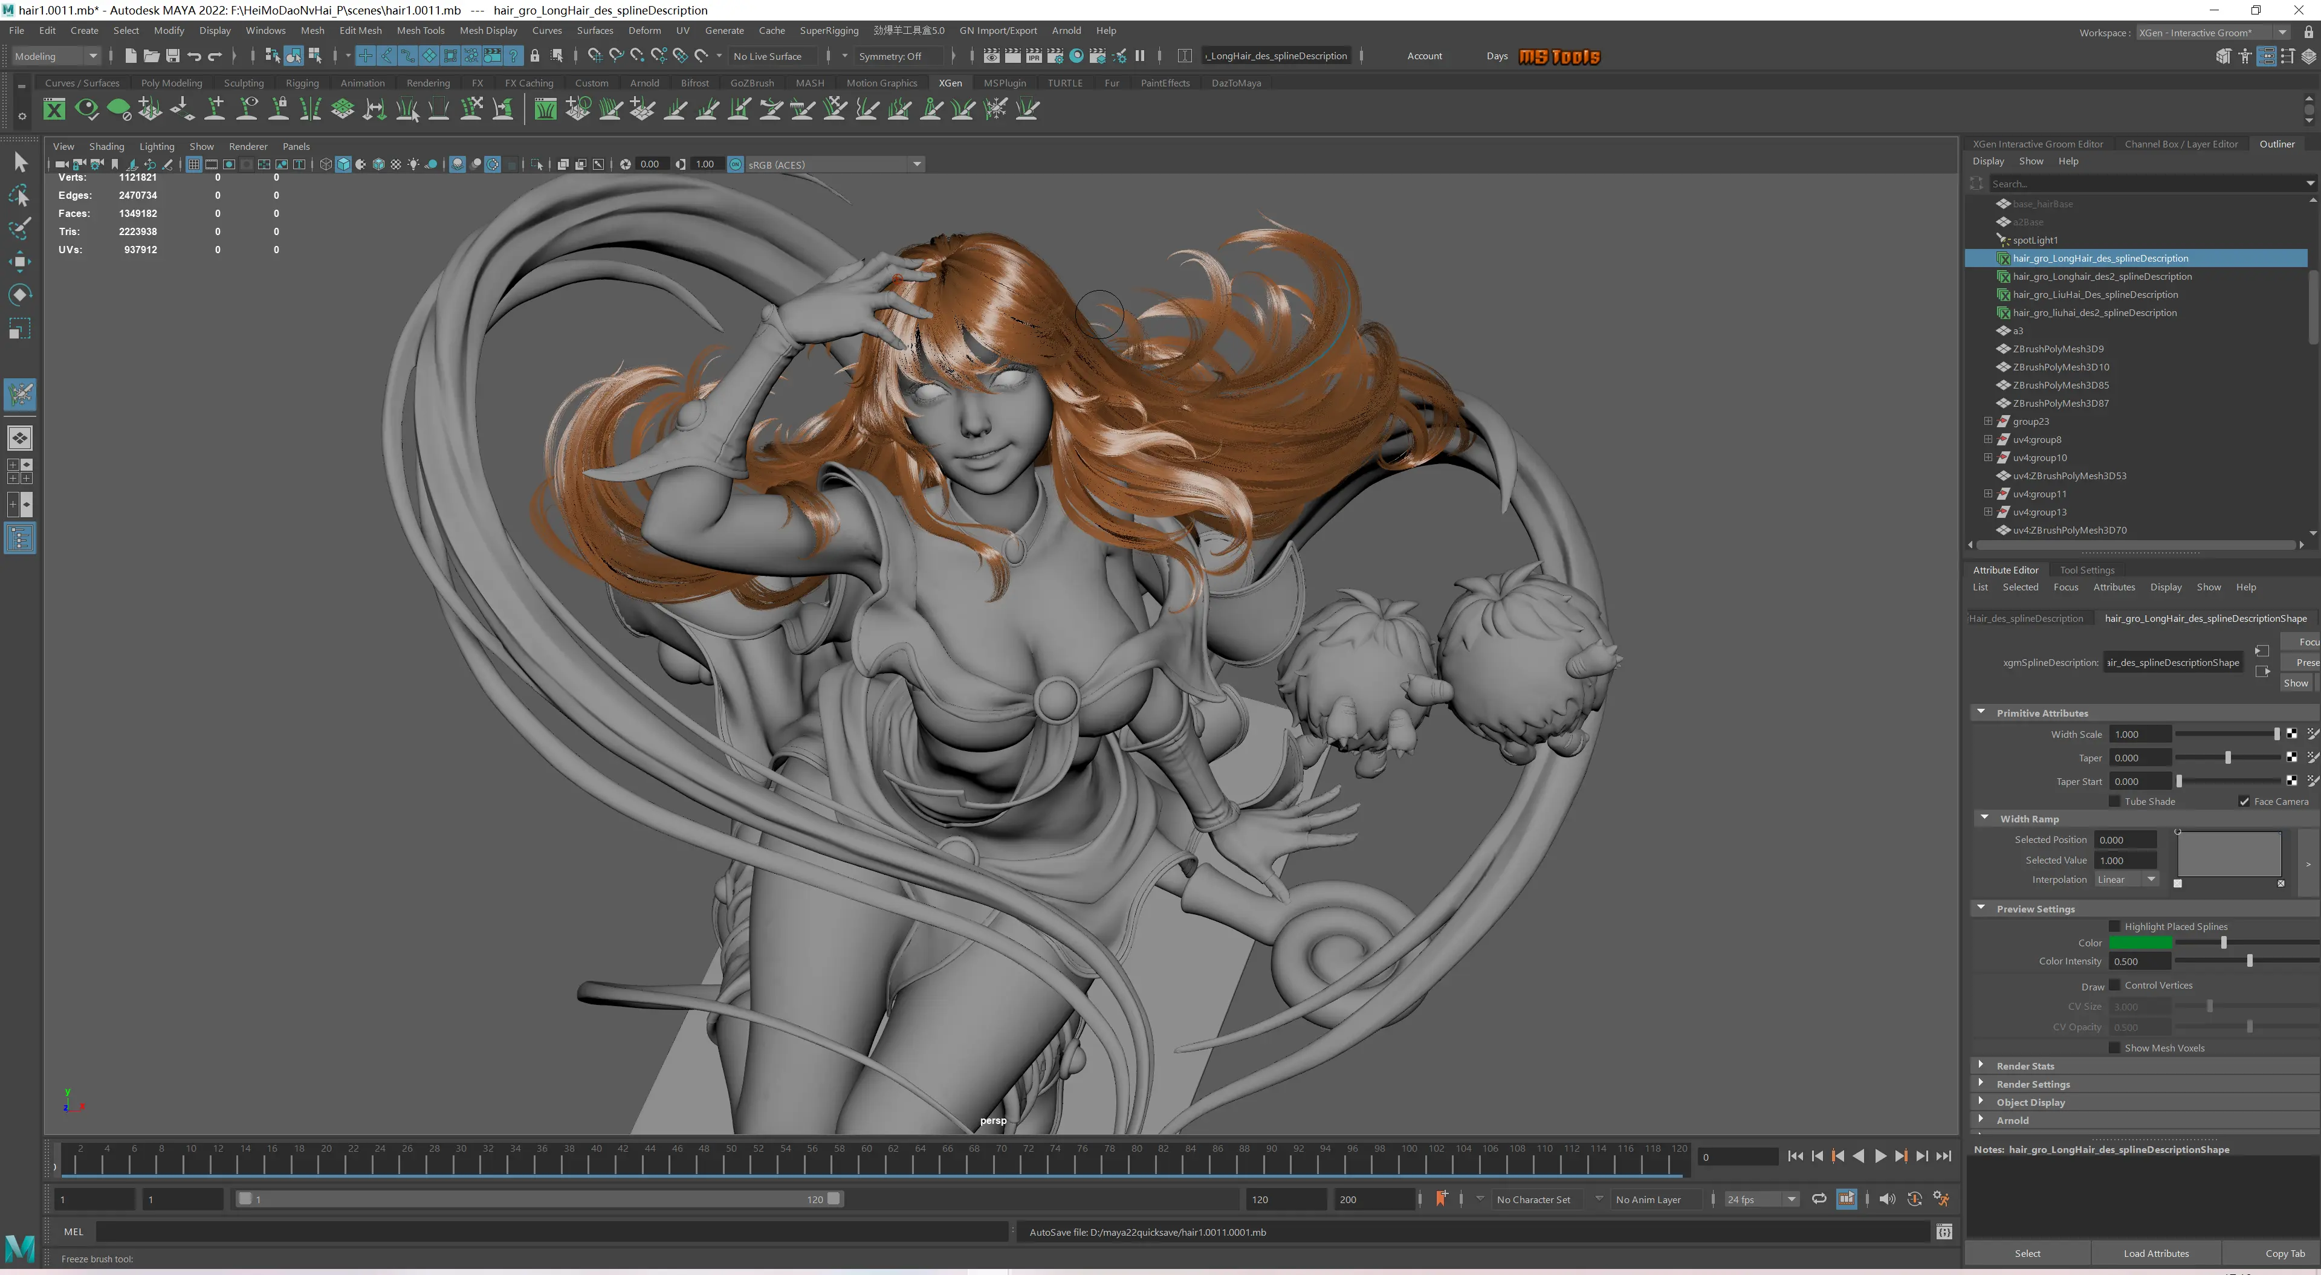Open the Generate menu

(x=725, y=30)
